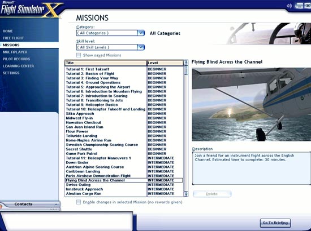Image resolution: width=311 pixels, height=231 pixels.
Task: Select Tutorial 8: Transitioning to Jets
Action: click(x=124, y=100)
